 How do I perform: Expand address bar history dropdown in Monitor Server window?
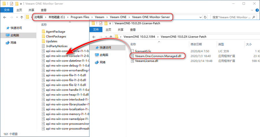[200, 17]
